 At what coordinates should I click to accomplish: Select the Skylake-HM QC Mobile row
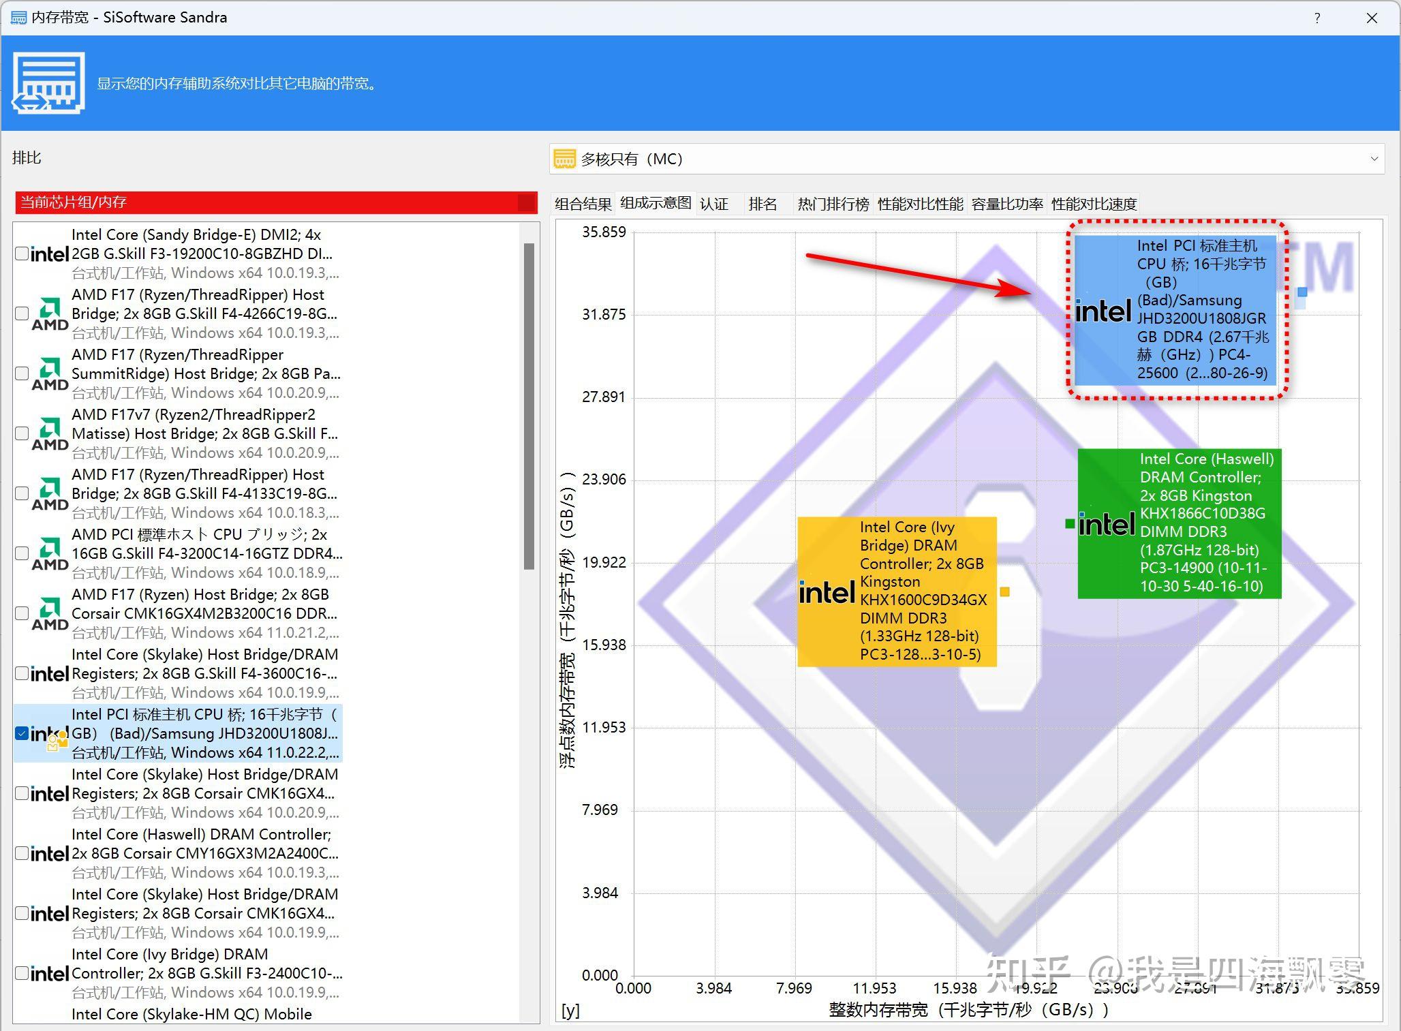[178, 1014]
